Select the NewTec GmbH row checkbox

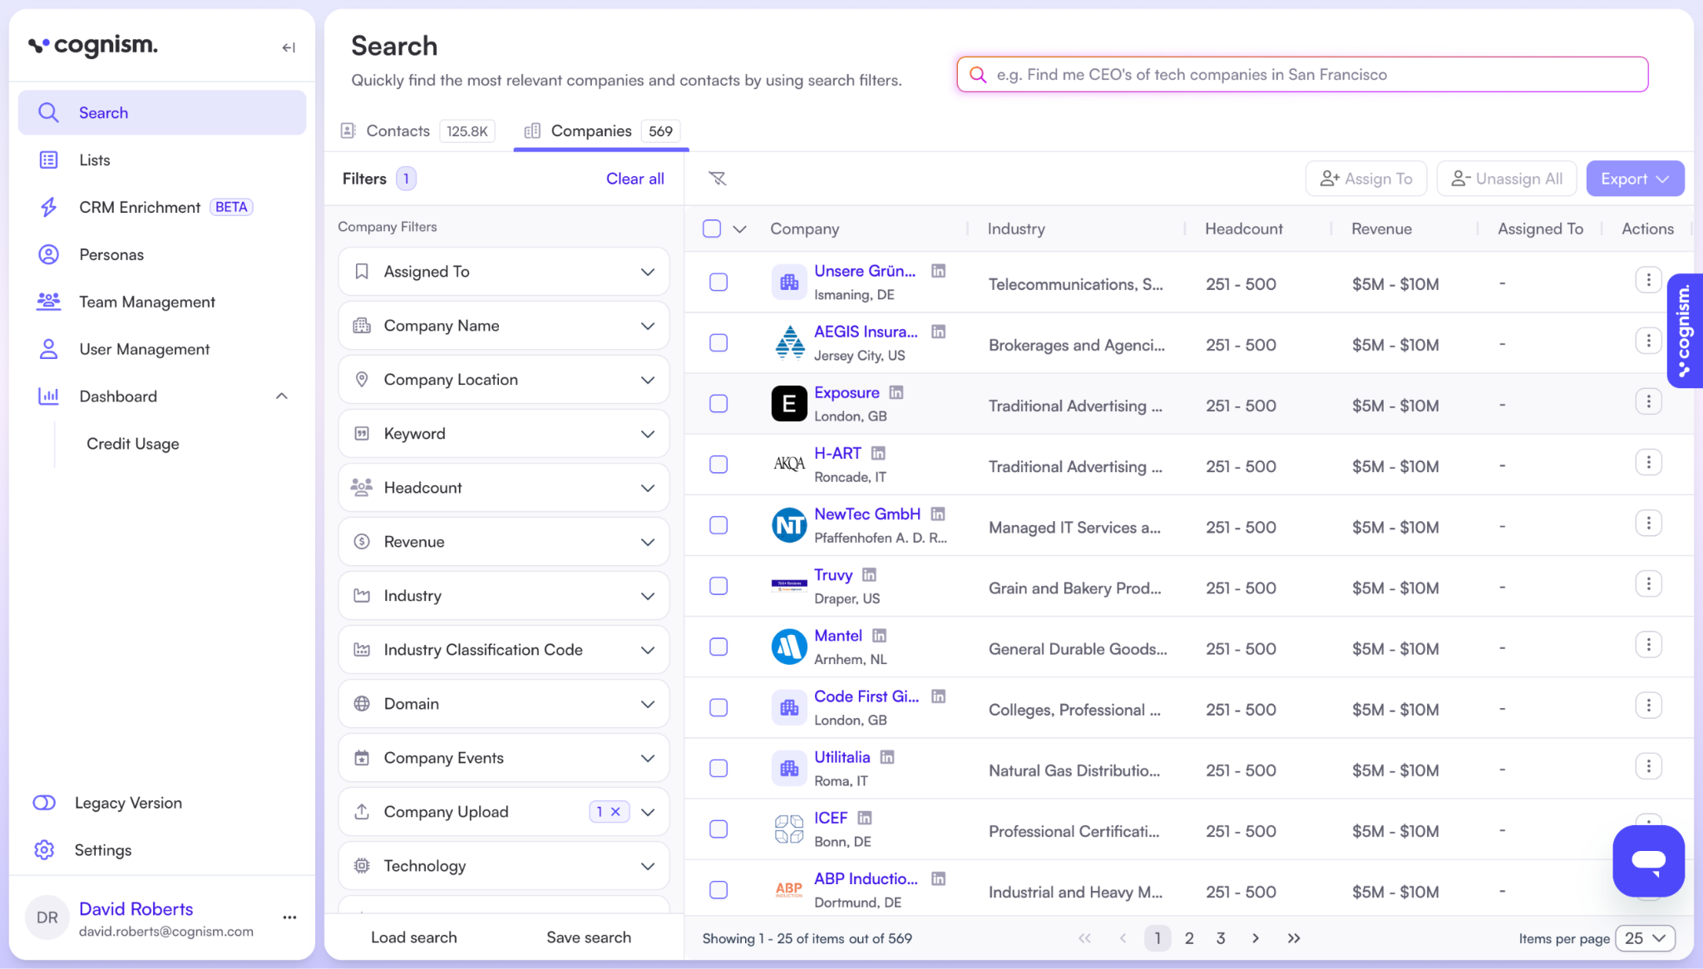(718, 525)
